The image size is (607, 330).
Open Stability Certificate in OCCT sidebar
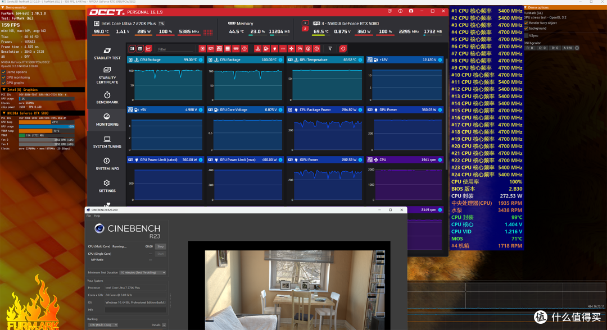(x=107, y=75)
